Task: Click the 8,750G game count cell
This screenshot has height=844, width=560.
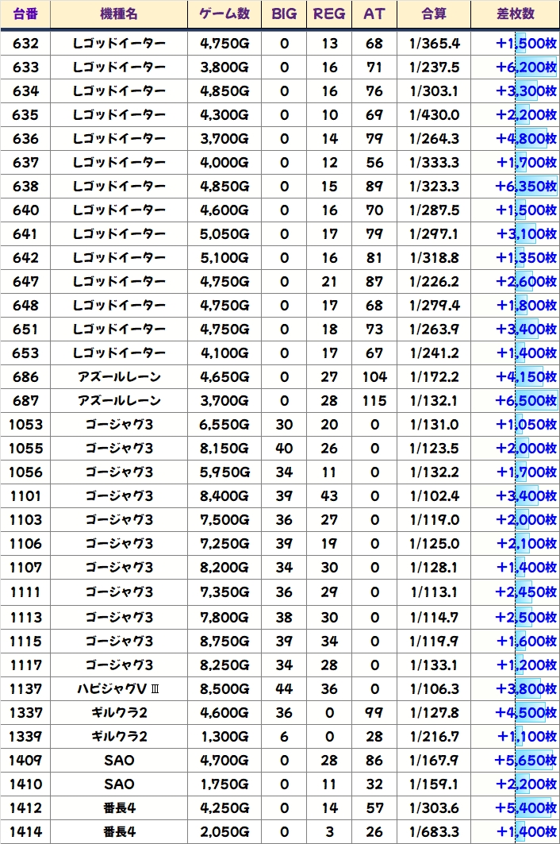Action: (x=224, y=641)
